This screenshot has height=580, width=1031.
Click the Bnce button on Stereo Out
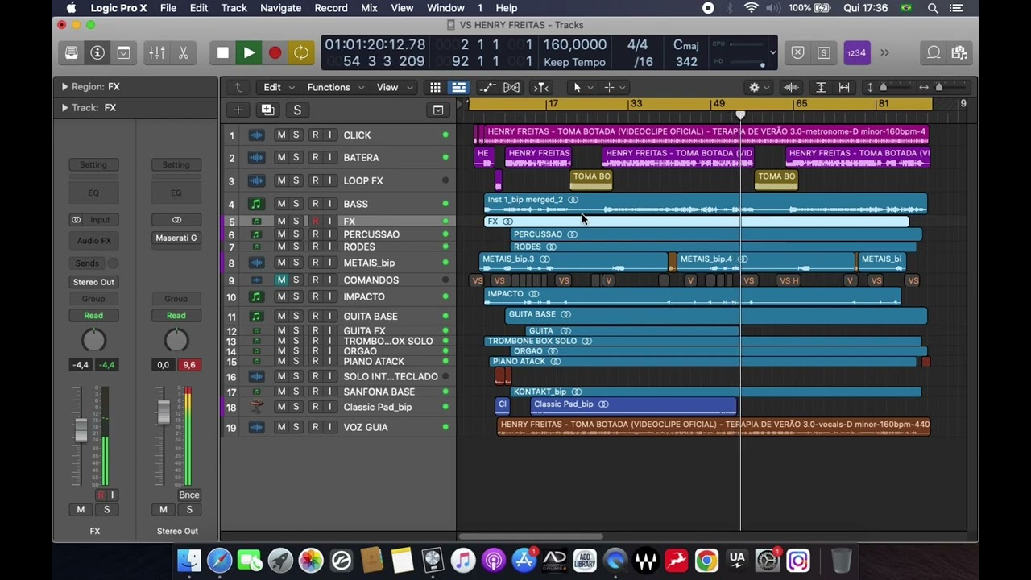(x=189, y=495)
